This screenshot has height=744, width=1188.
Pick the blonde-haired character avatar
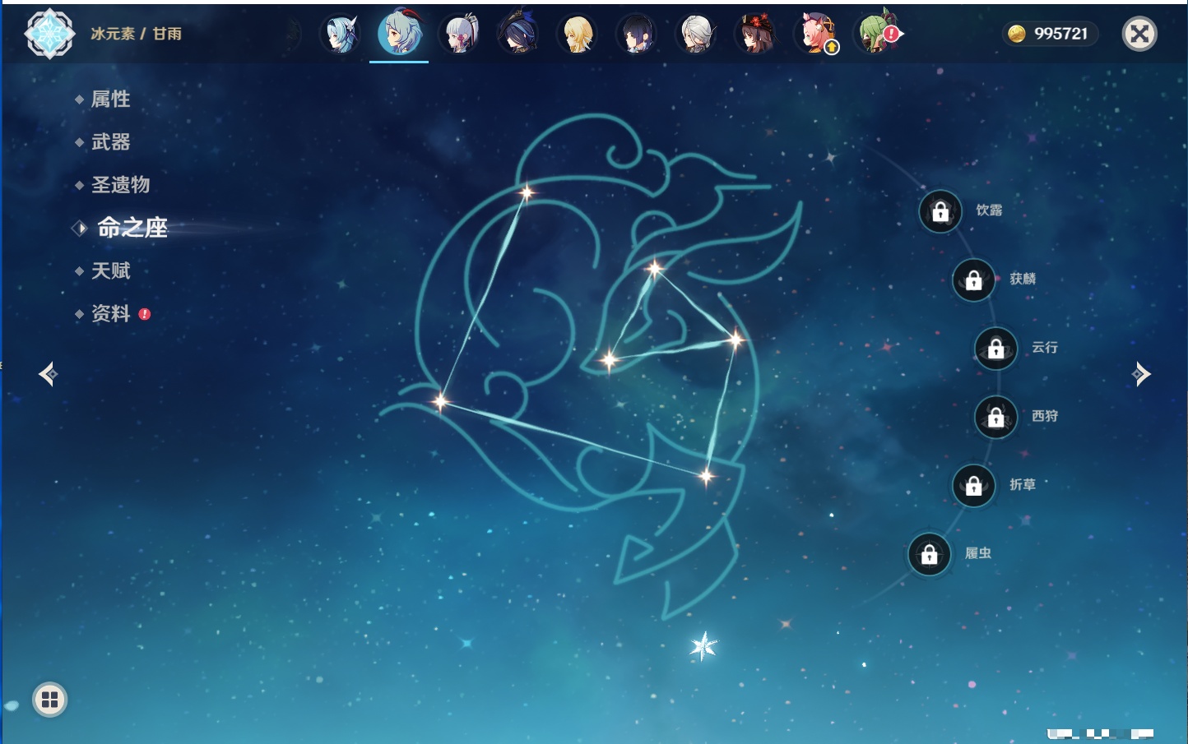click(578, 34)
